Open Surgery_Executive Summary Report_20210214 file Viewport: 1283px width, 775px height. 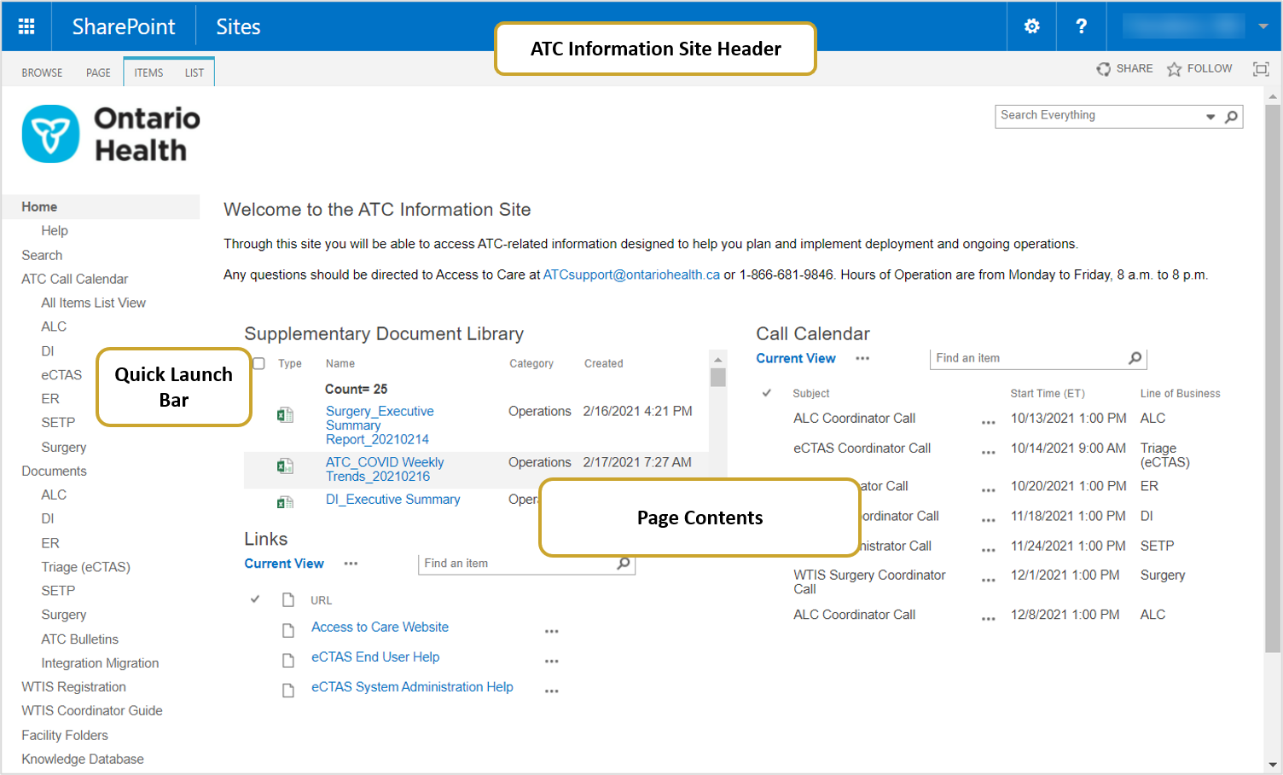pos(380,425)
